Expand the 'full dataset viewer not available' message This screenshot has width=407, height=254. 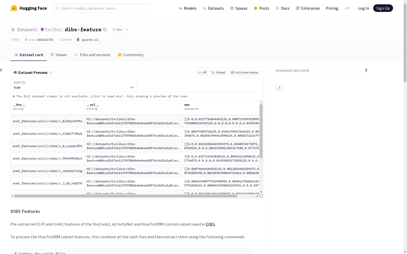(101, 96)
